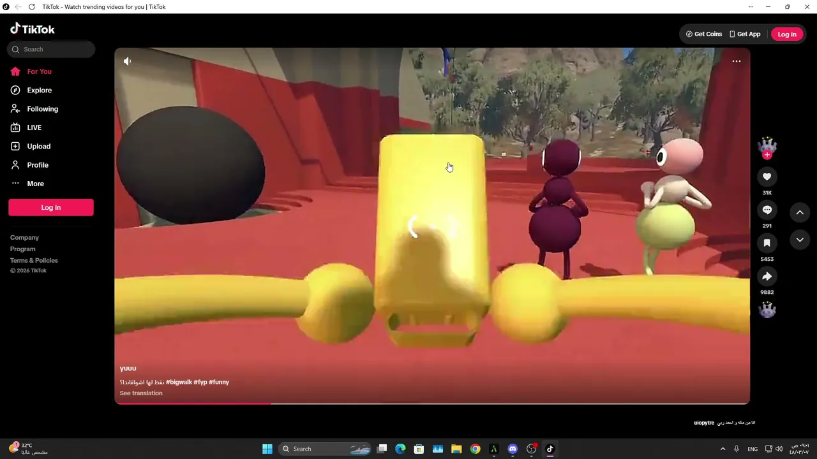Share the video using the arrow icon

pos(767,276)
